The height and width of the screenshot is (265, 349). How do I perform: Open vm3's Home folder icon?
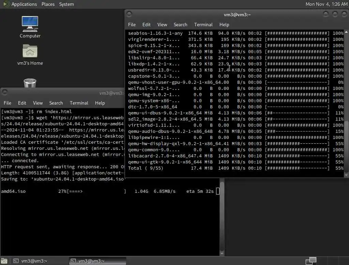(x=30, y=55)
